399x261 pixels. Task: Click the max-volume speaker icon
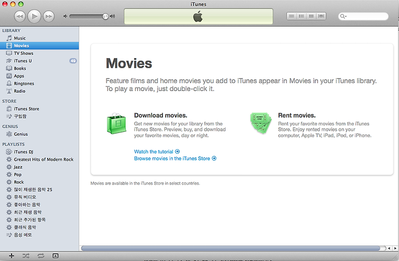112,16
